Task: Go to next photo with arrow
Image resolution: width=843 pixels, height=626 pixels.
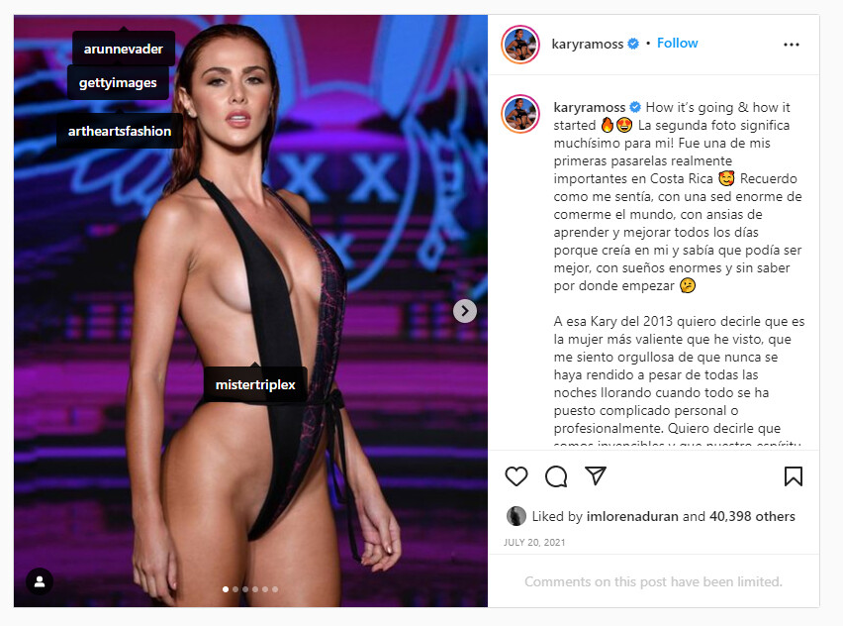Action: pyautogui.click(x=464, y=311)
